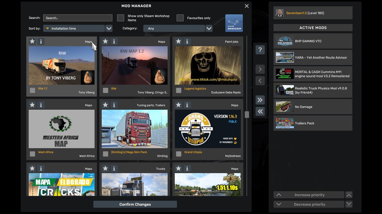This screenshot has height=214, width=382.
Task: Select Realistic Truck Physics Mod v9.0.8
Action: pos(313,90)
